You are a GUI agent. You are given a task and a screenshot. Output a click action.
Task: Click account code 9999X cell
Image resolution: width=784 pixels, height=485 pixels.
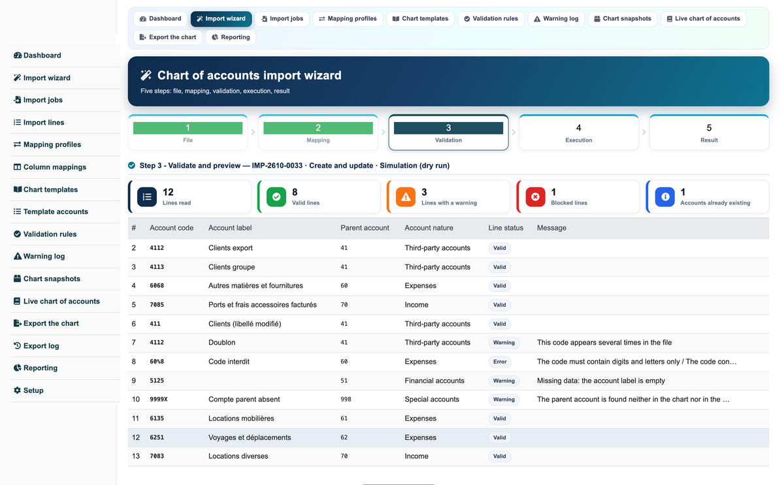[159, 399]
